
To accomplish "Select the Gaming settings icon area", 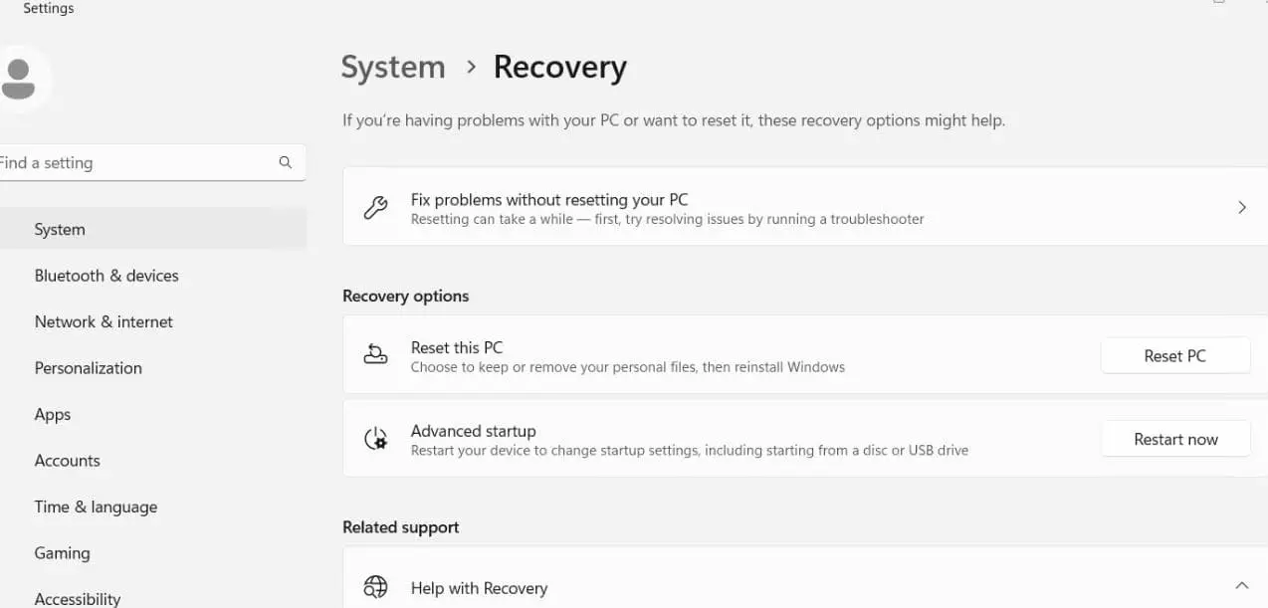I will [62, 553].
